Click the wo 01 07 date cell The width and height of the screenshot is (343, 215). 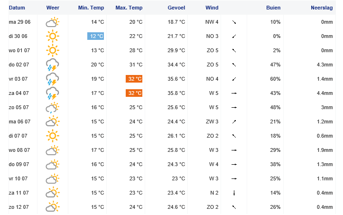[19, 50]
